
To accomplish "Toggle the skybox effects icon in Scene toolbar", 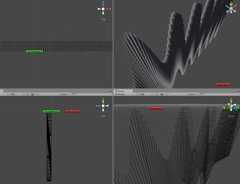I will tap(161, 94).
